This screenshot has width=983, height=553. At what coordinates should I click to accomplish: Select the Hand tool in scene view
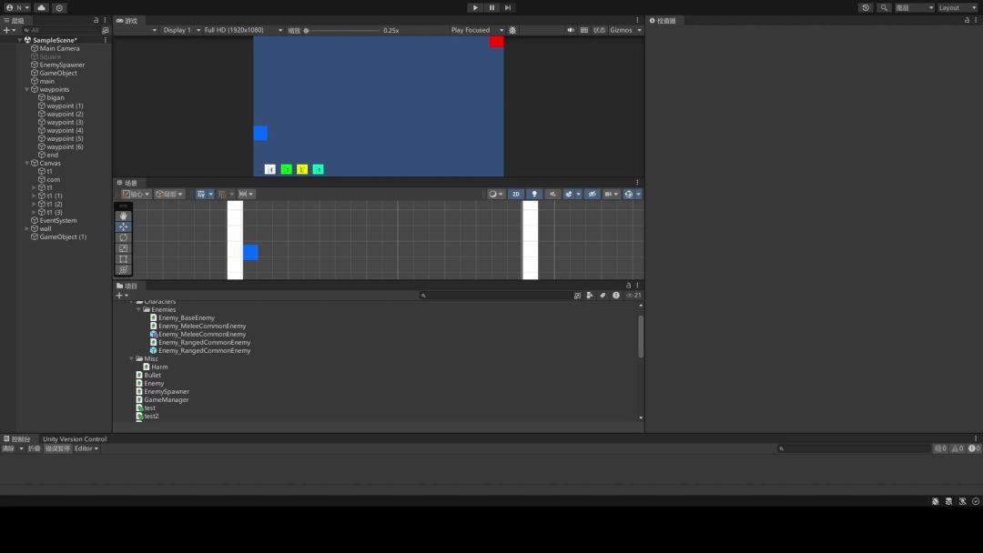click(124, 216)
